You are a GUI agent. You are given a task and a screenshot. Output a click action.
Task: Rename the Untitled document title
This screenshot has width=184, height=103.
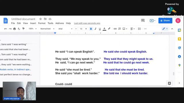pyautogui.click(x=23, y=19)
